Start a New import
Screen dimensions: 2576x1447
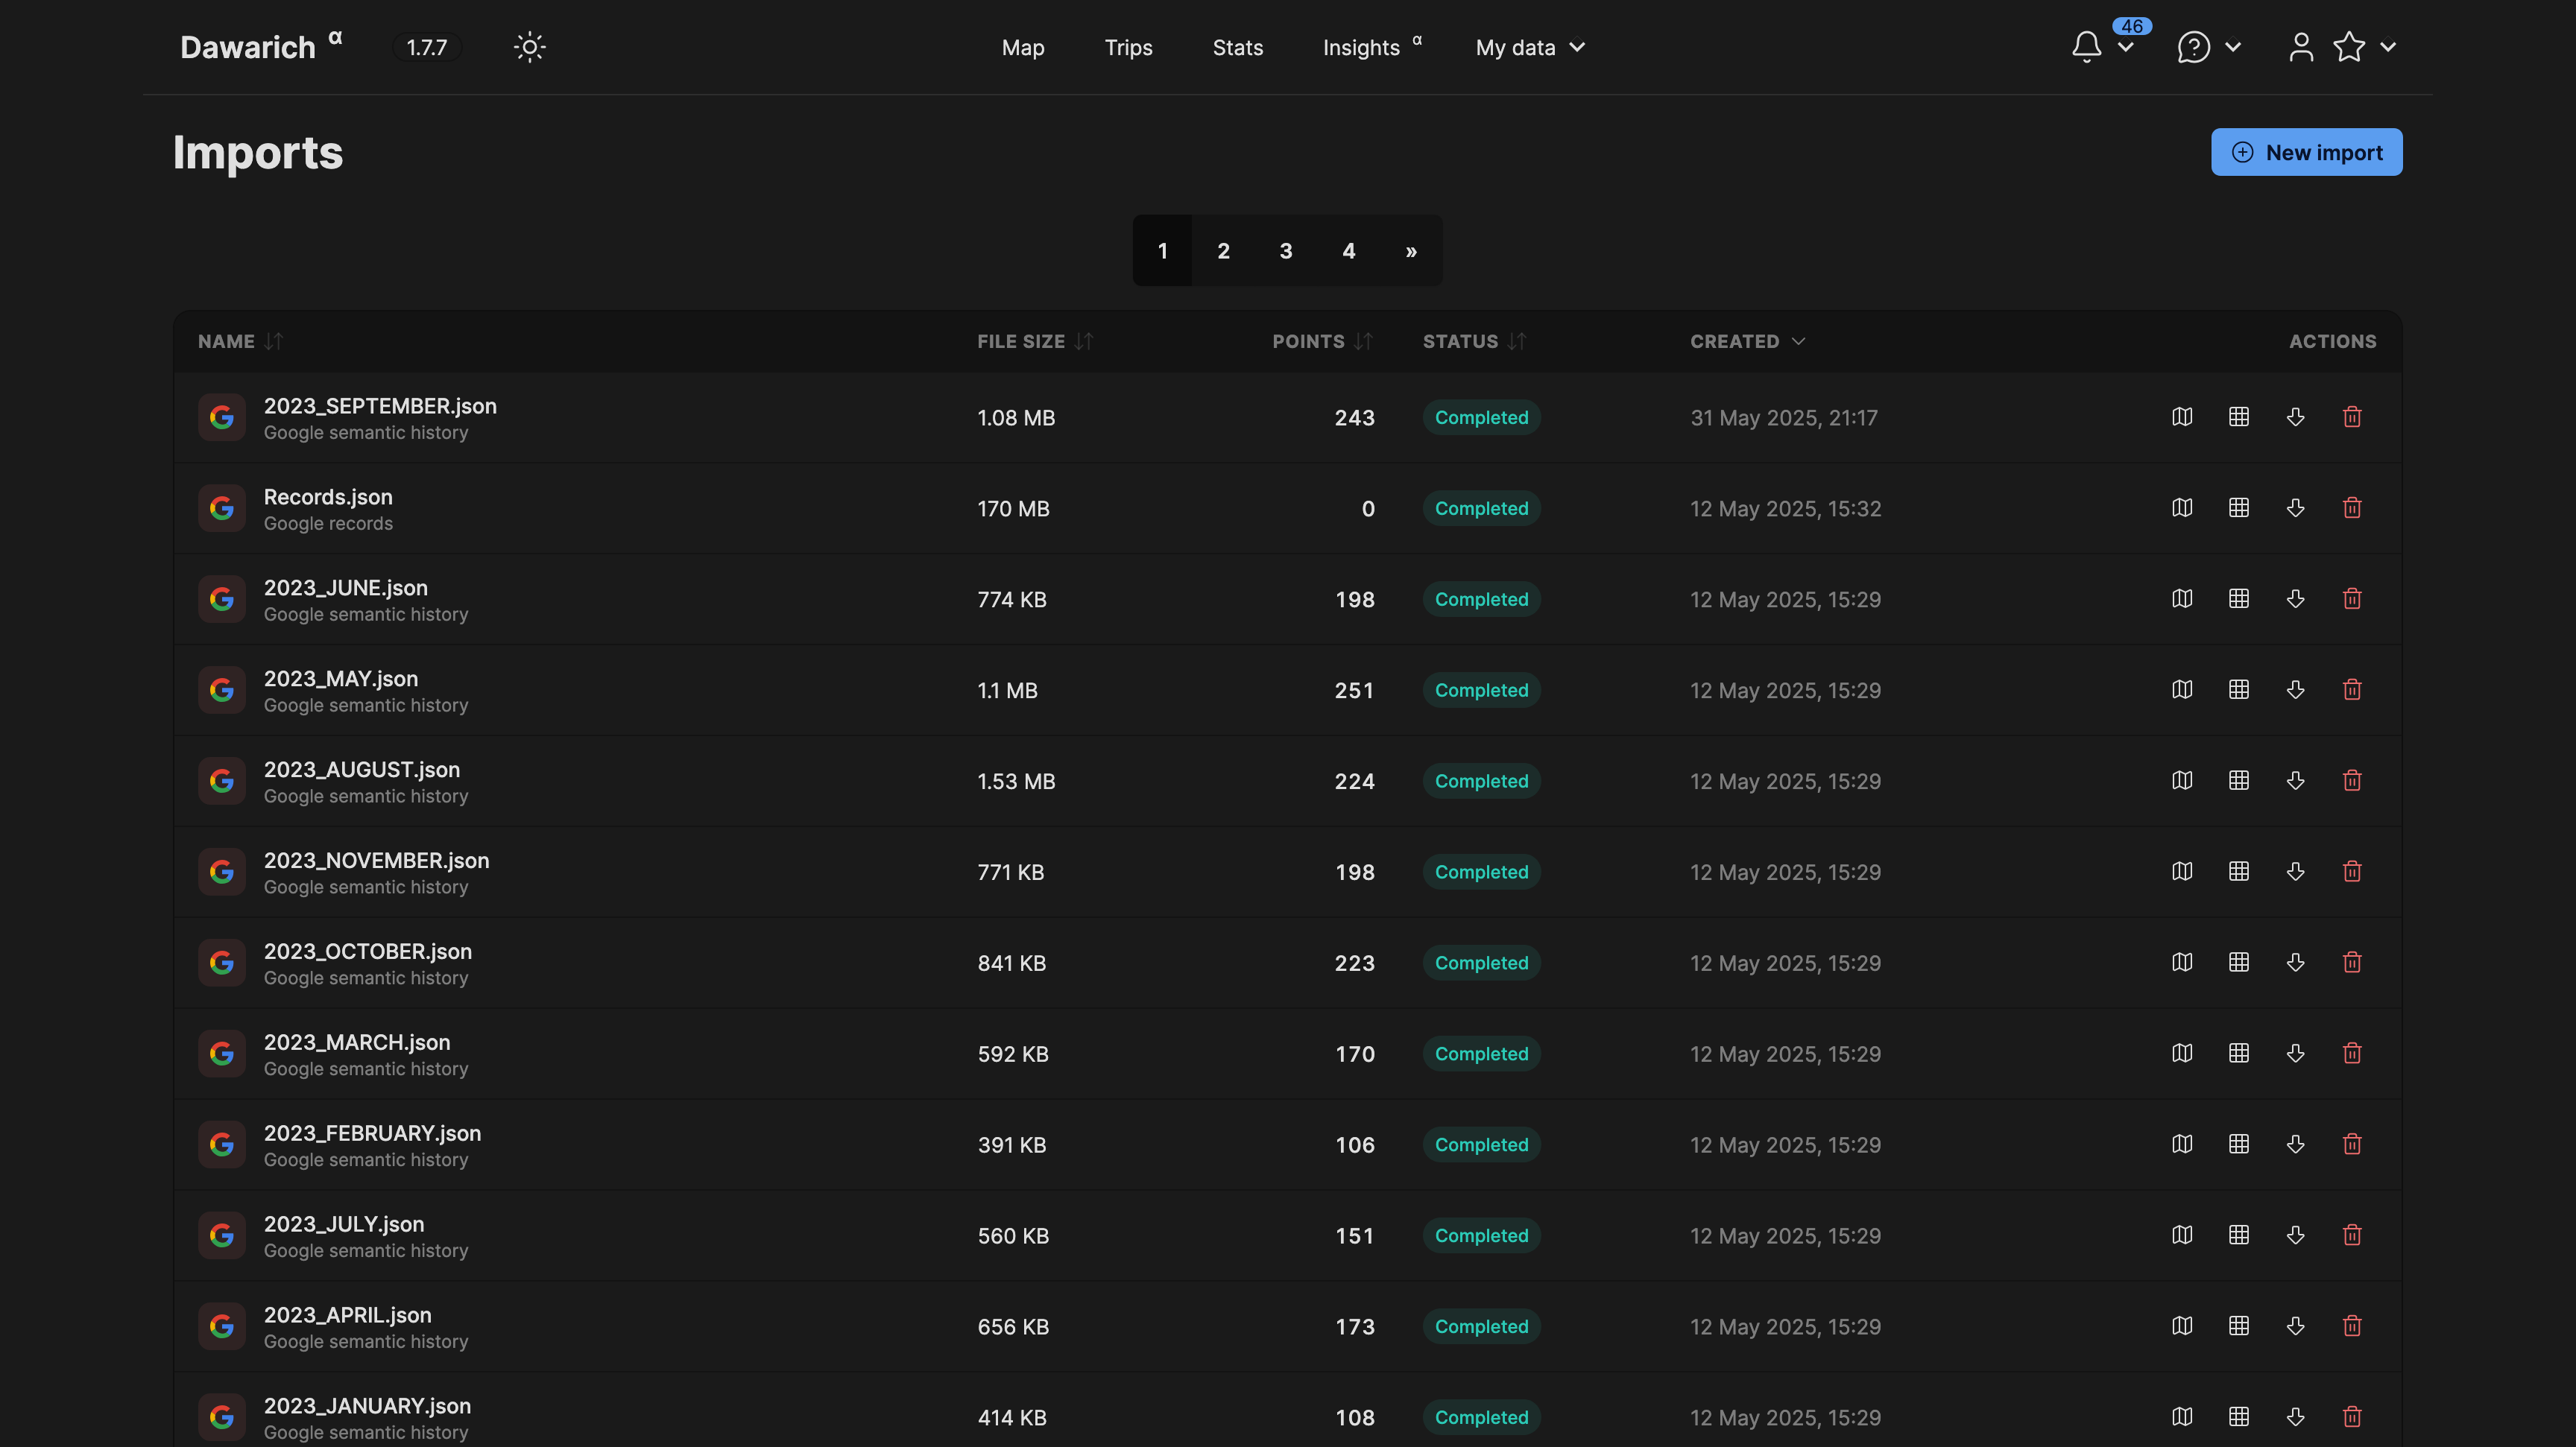pos(2306,152)
